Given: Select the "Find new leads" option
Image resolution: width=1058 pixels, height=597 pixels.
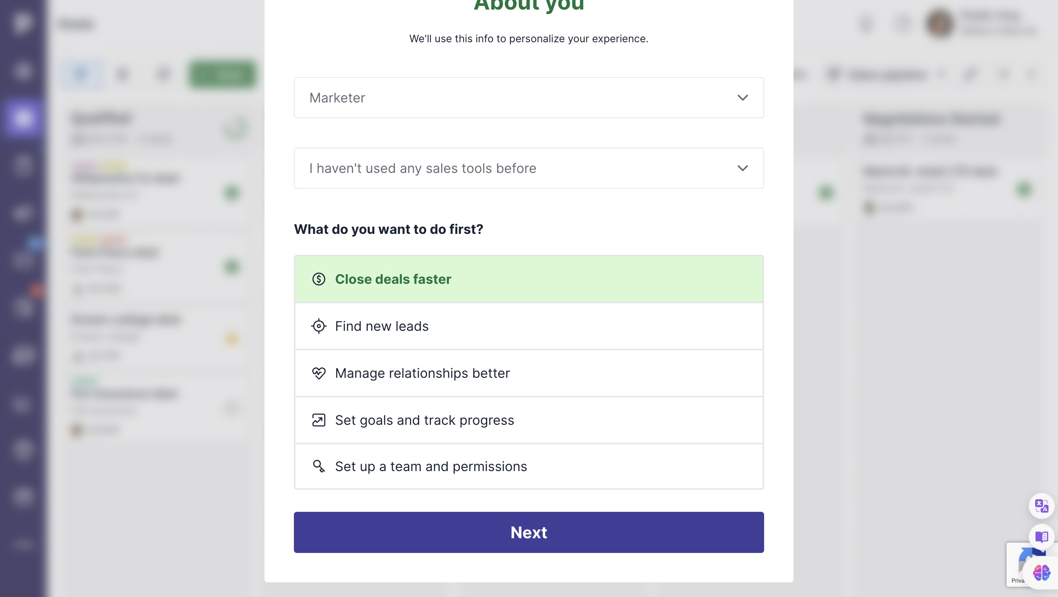Looking at the screenshot, I should click(x=528, y=326).
